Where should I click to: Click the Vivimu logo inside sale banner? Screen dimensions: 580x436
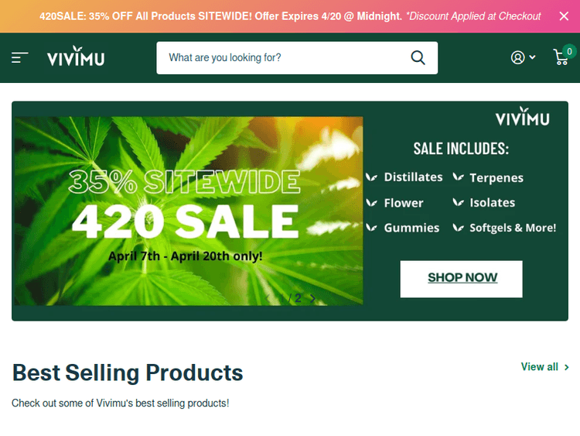coord(522,117)
